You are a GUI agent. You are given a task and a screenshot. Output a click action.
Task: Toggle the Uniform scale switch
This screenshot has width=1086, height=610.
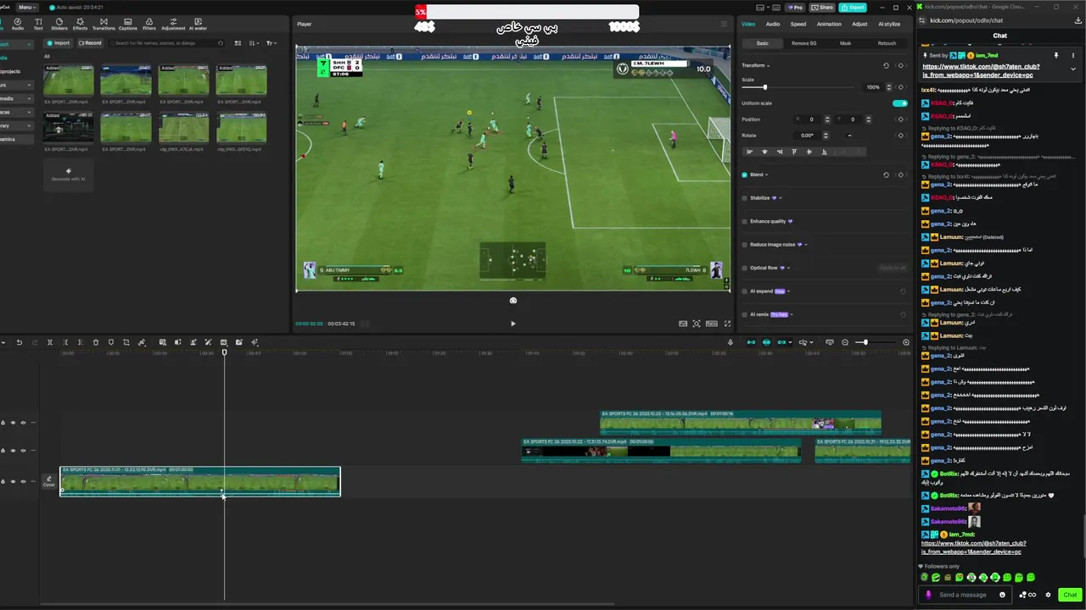(900, 103)
